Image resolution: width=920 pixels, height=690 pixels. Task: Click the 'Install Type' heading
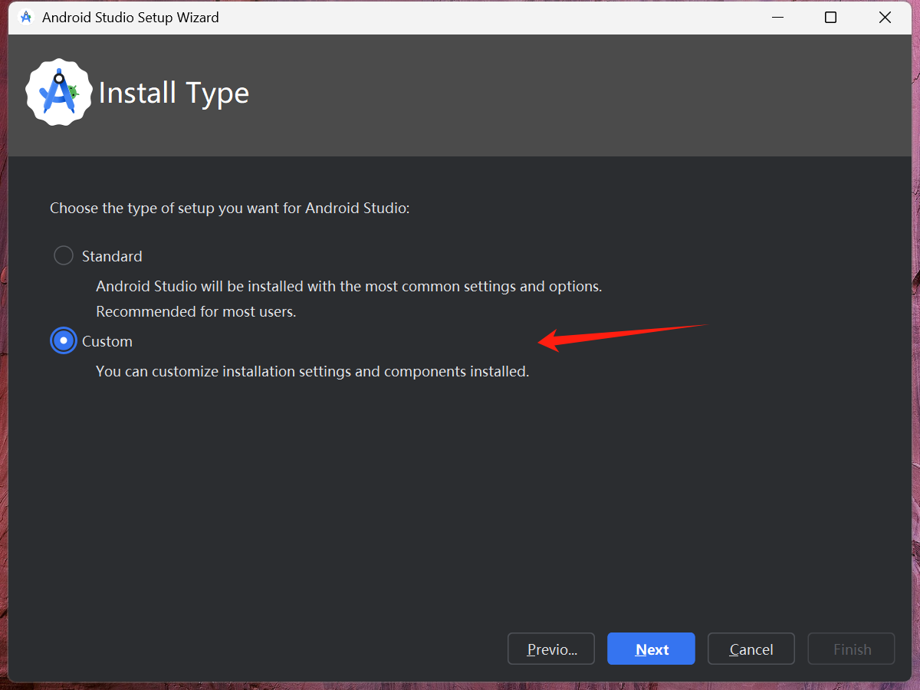(174, 93)
